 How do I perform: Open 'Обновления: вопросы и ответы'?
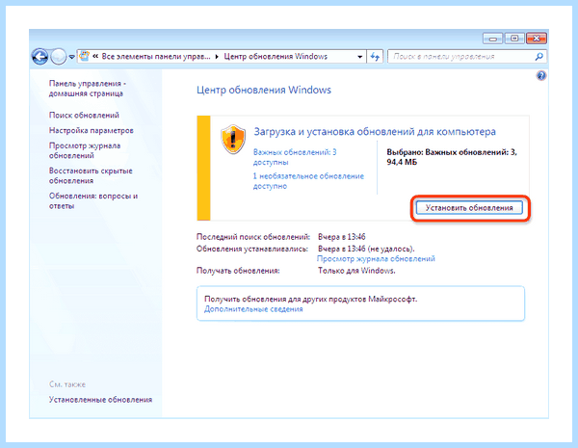(x=93, y=200)
